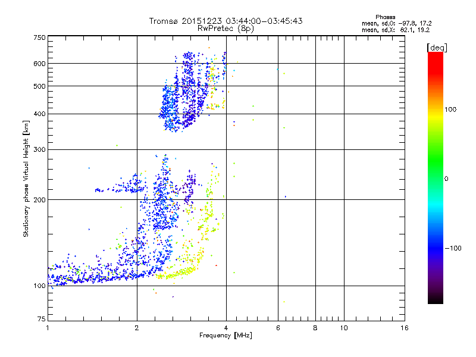The height and width of the screenshot is (357, 476).
Task: Click the black bottom of the colorbar
Action: [x=436, y=299]
